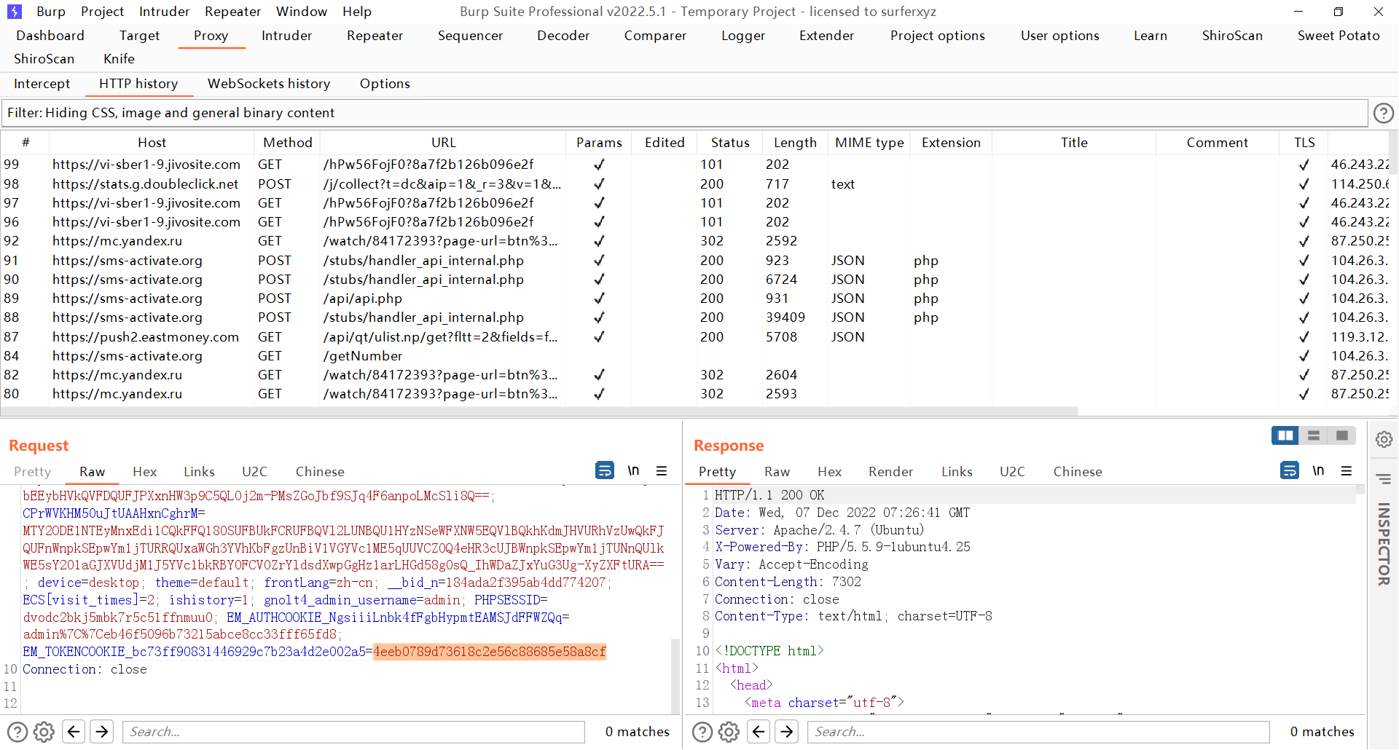This screenshot has width=1399, height=750.
Task: Go to previous Response search match
Action: [x=759, y=731]
